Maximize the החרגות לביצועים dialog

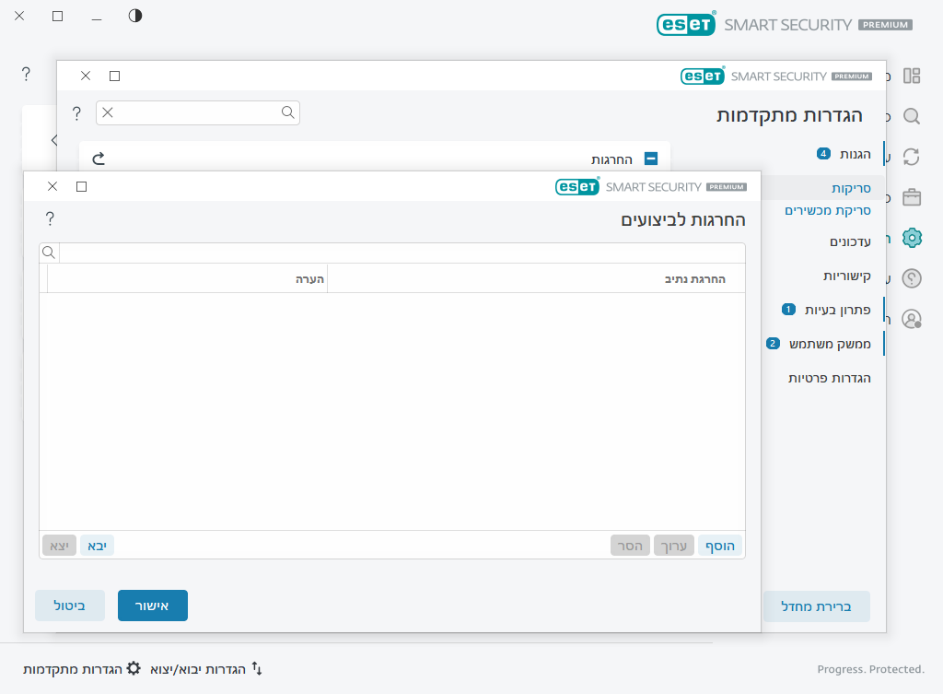click(82, 186)
